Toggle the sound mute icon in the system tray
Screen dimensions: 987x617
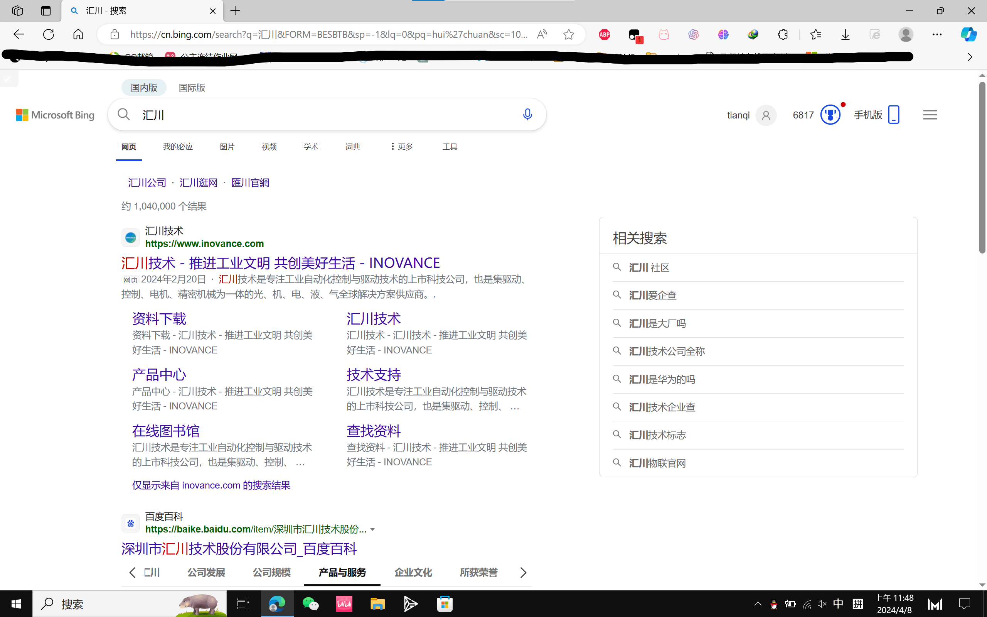coord(822,603)
